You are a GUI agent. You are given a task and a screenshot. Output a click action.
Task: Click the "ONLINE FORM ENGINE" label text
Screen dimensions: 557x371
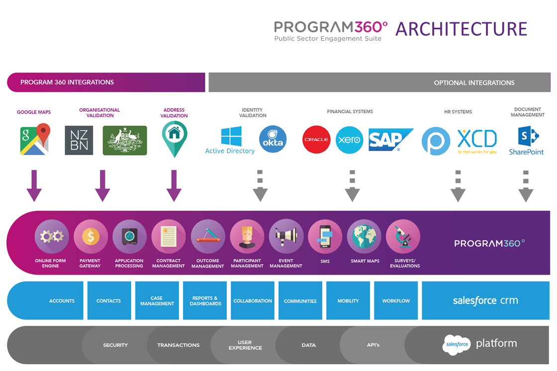tap(50, 263)
